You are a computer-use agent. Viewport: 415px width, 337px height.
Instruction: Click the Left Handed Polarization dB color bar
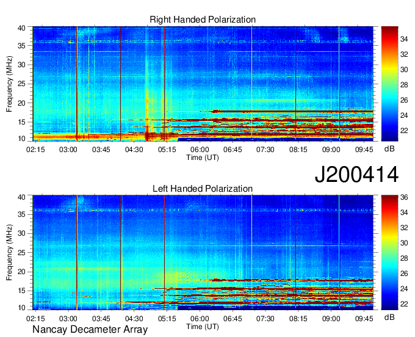tap(389, 253)
